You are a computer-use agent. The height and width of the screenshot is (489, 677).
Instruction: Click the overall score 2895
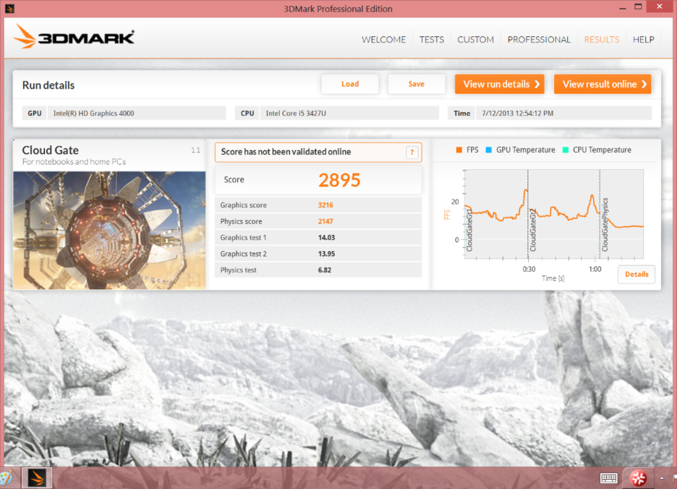339,181
